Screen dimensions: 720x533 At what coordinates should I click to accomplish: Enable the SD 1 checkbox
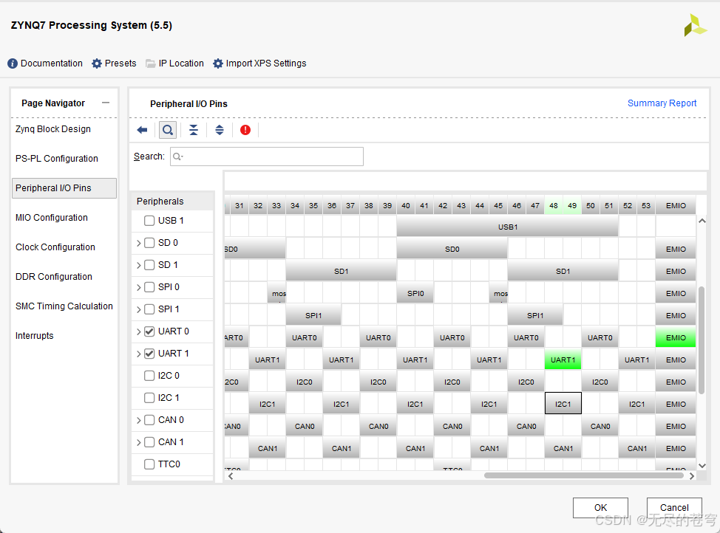tap(149, 265)
